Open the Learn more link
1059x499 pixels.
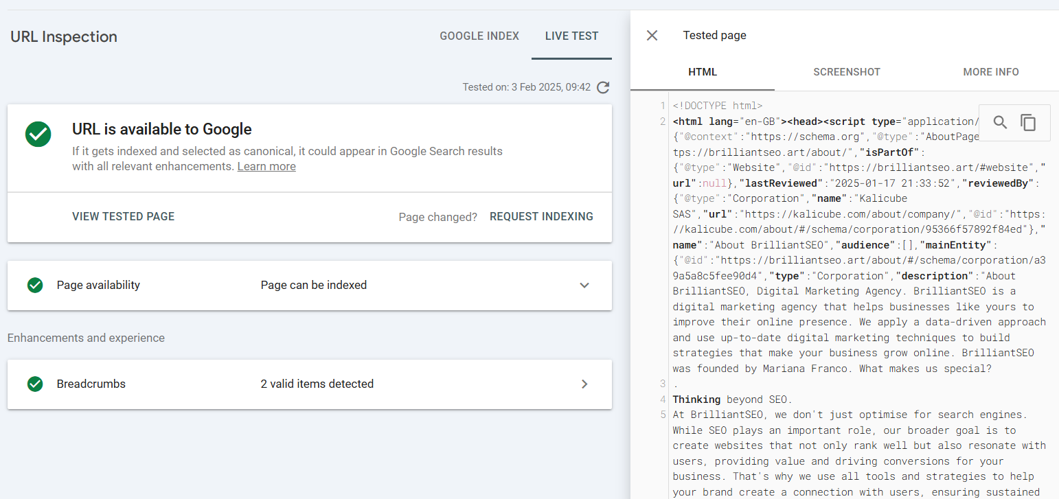[x=266, y=165]
